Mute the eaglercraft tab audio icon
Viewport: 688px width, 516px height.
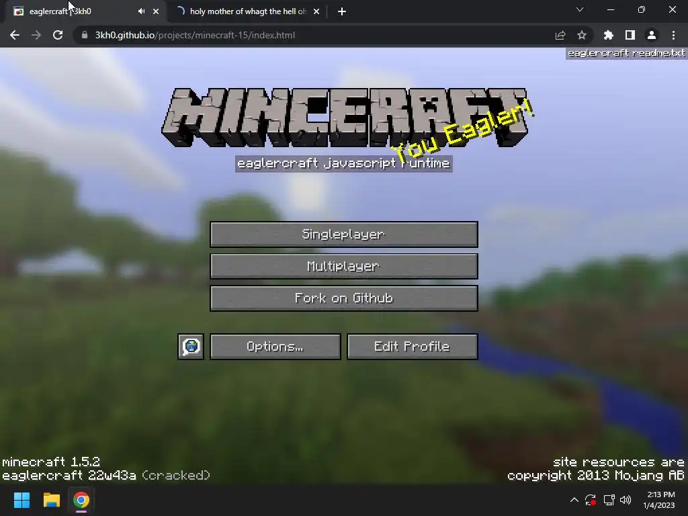click(x=141, y=11)
